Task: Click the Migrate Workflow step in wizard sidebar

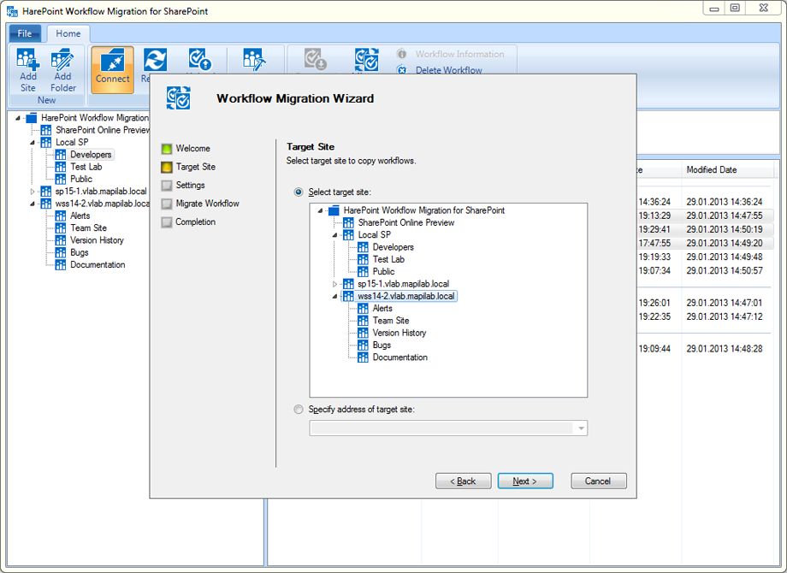Action: (x=207, y=204)
